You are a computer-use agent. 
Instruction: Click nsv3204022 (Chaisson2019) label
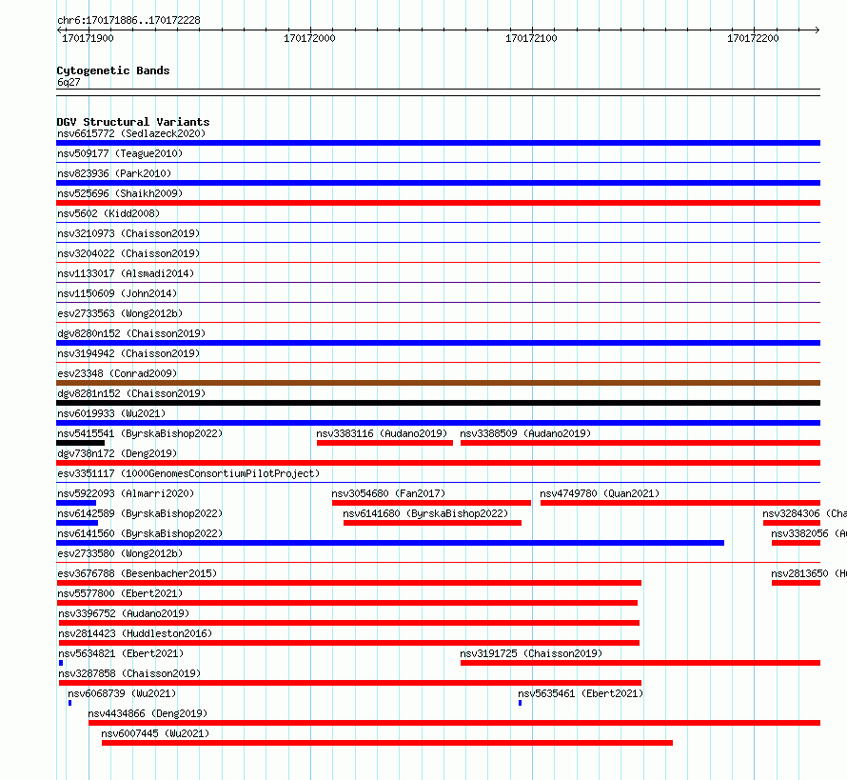pyautogui.click(x=128, y=253)
